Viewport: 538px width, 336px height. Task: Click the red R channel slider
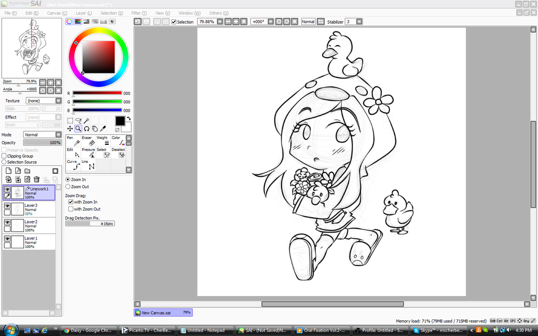point(97,93)
